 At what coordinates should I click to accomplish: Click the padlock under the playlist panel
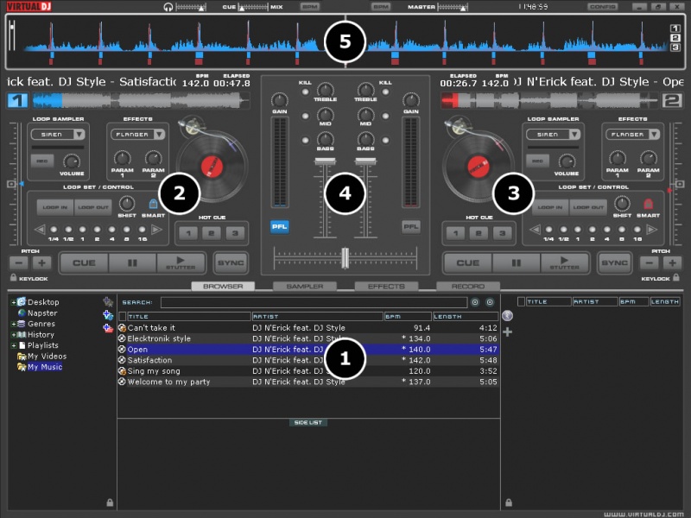pos(509,502)
